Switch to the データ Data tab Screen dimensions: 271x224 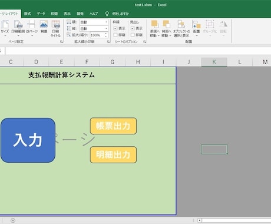41,14
